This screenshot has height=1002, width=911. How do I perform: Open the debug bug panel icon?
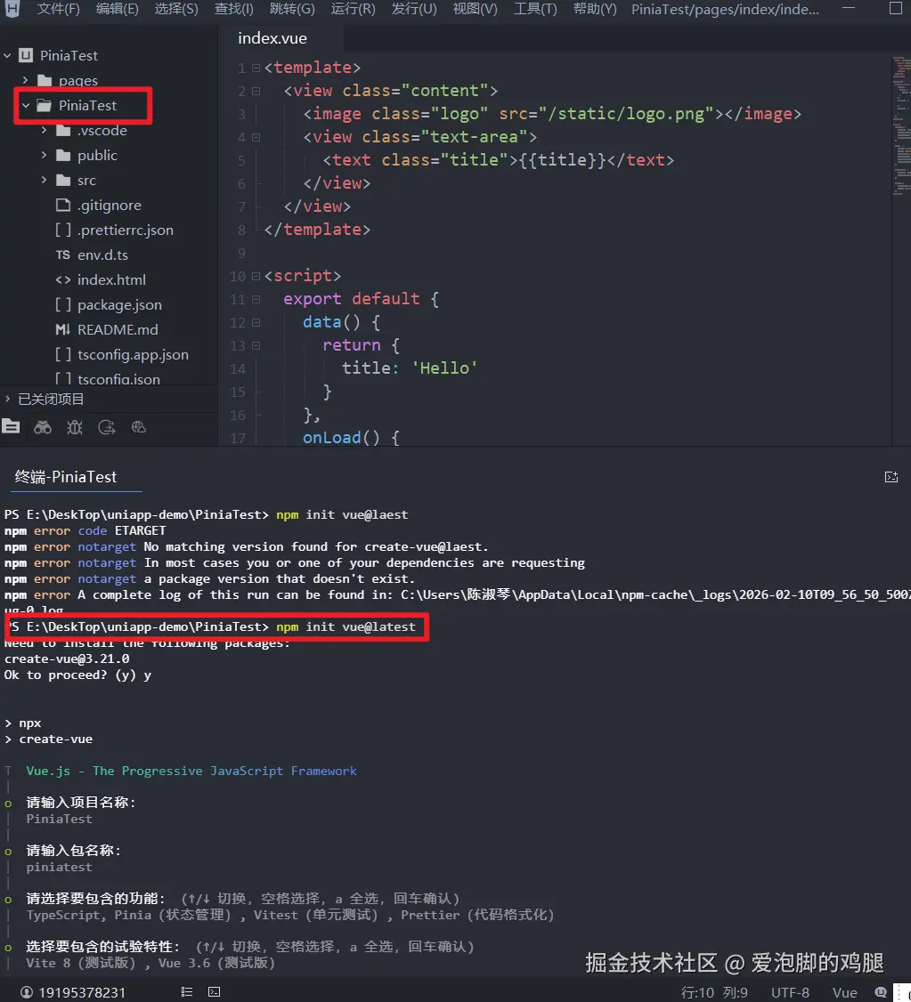[75, 427]
